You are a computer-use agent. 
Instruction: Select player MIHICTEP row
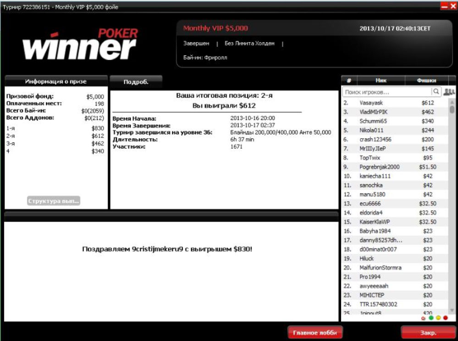point(395,295)
